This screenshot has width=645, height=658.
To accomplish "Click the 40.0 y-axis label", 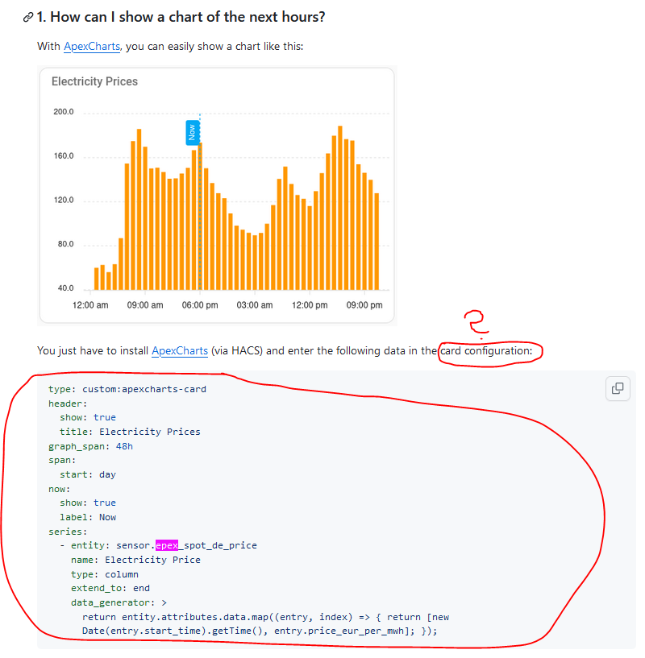I will pos(65,288).
